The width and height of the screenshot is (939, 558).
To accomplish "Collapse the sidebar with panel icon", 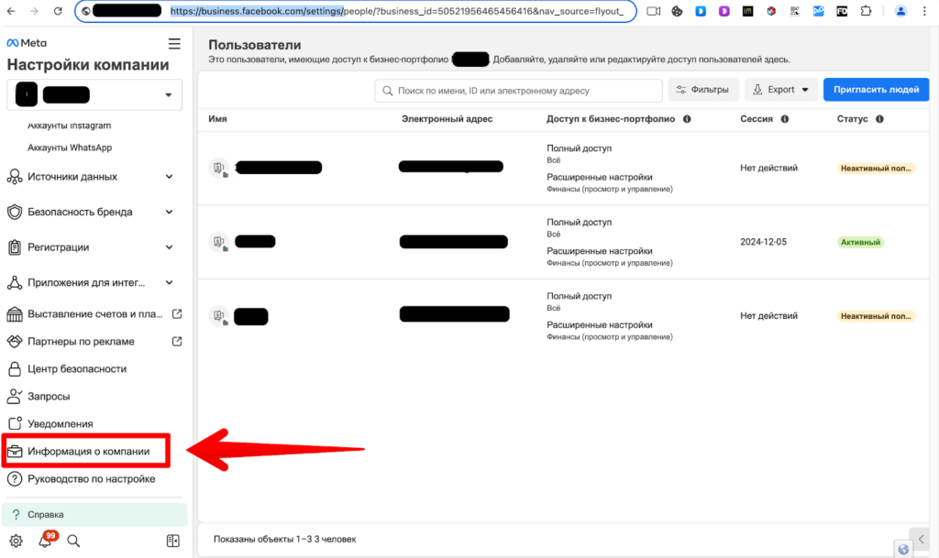I will tap(172, 541).
